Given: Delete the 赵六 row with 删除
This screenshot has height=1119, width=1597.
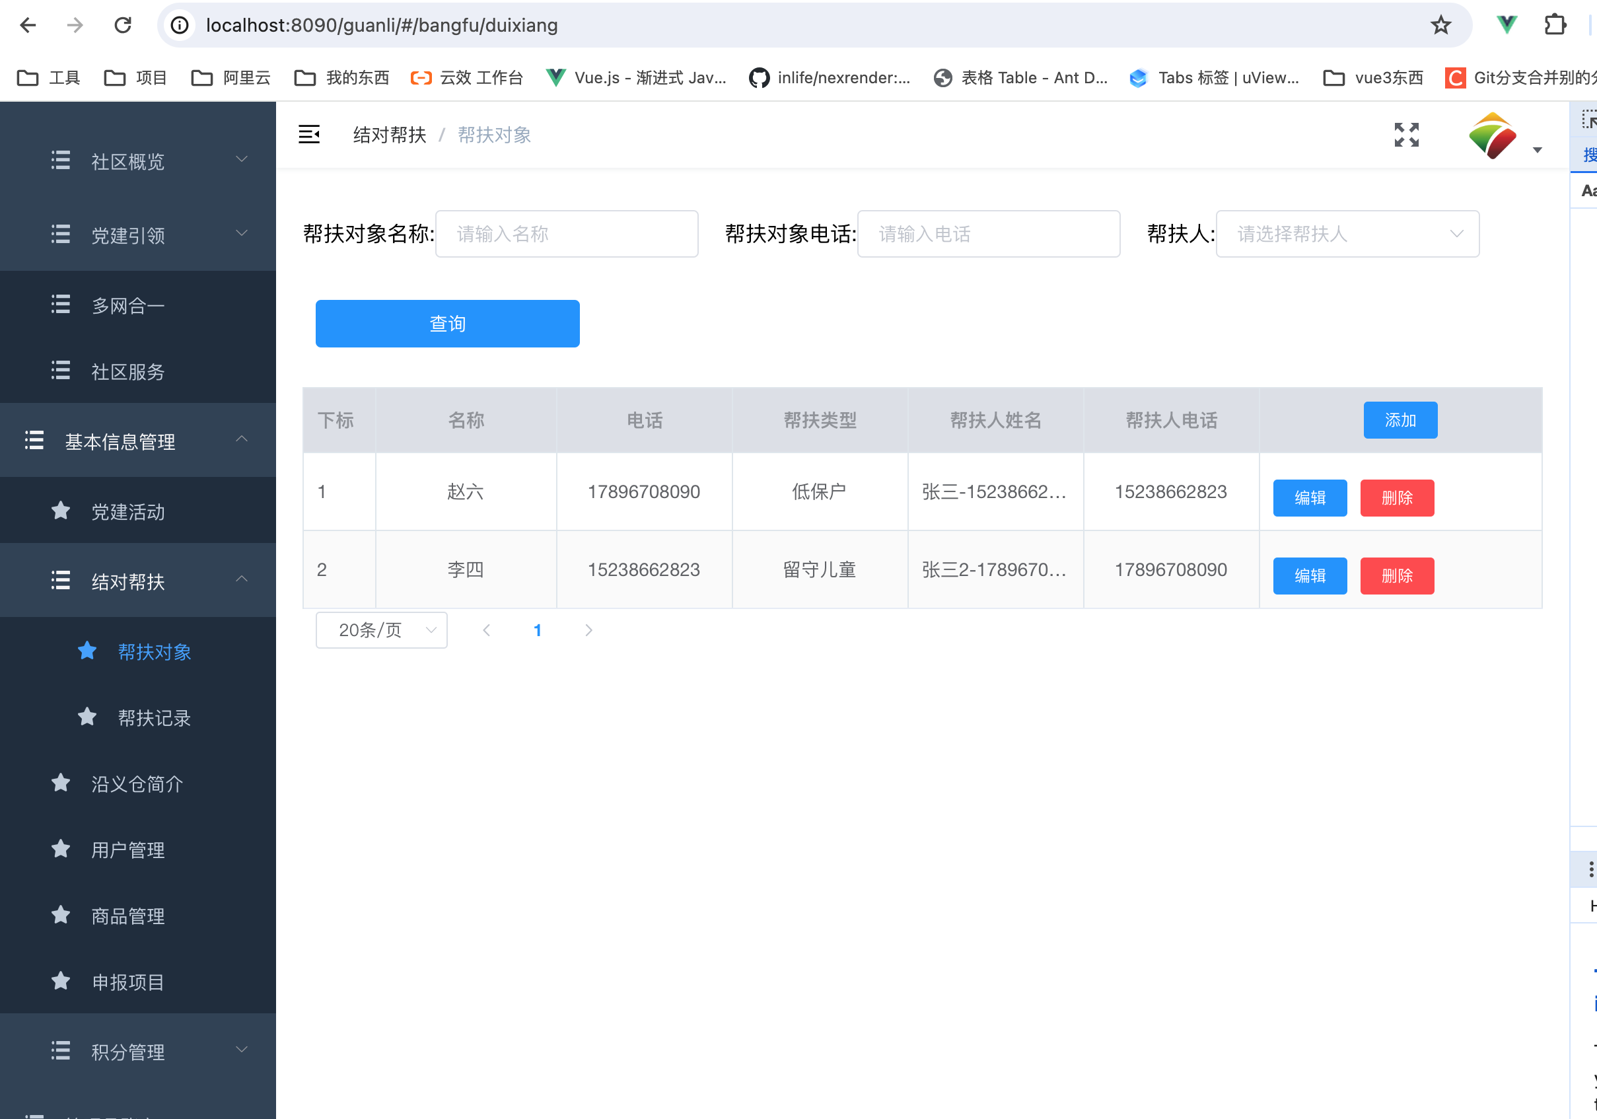Looking at the screenshot, I should tap(1397, 498).
